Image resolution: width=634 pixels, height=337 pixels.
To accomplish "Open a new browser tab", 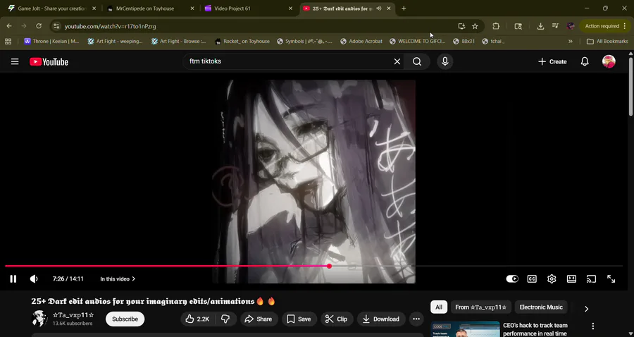I will coord(404,8).
